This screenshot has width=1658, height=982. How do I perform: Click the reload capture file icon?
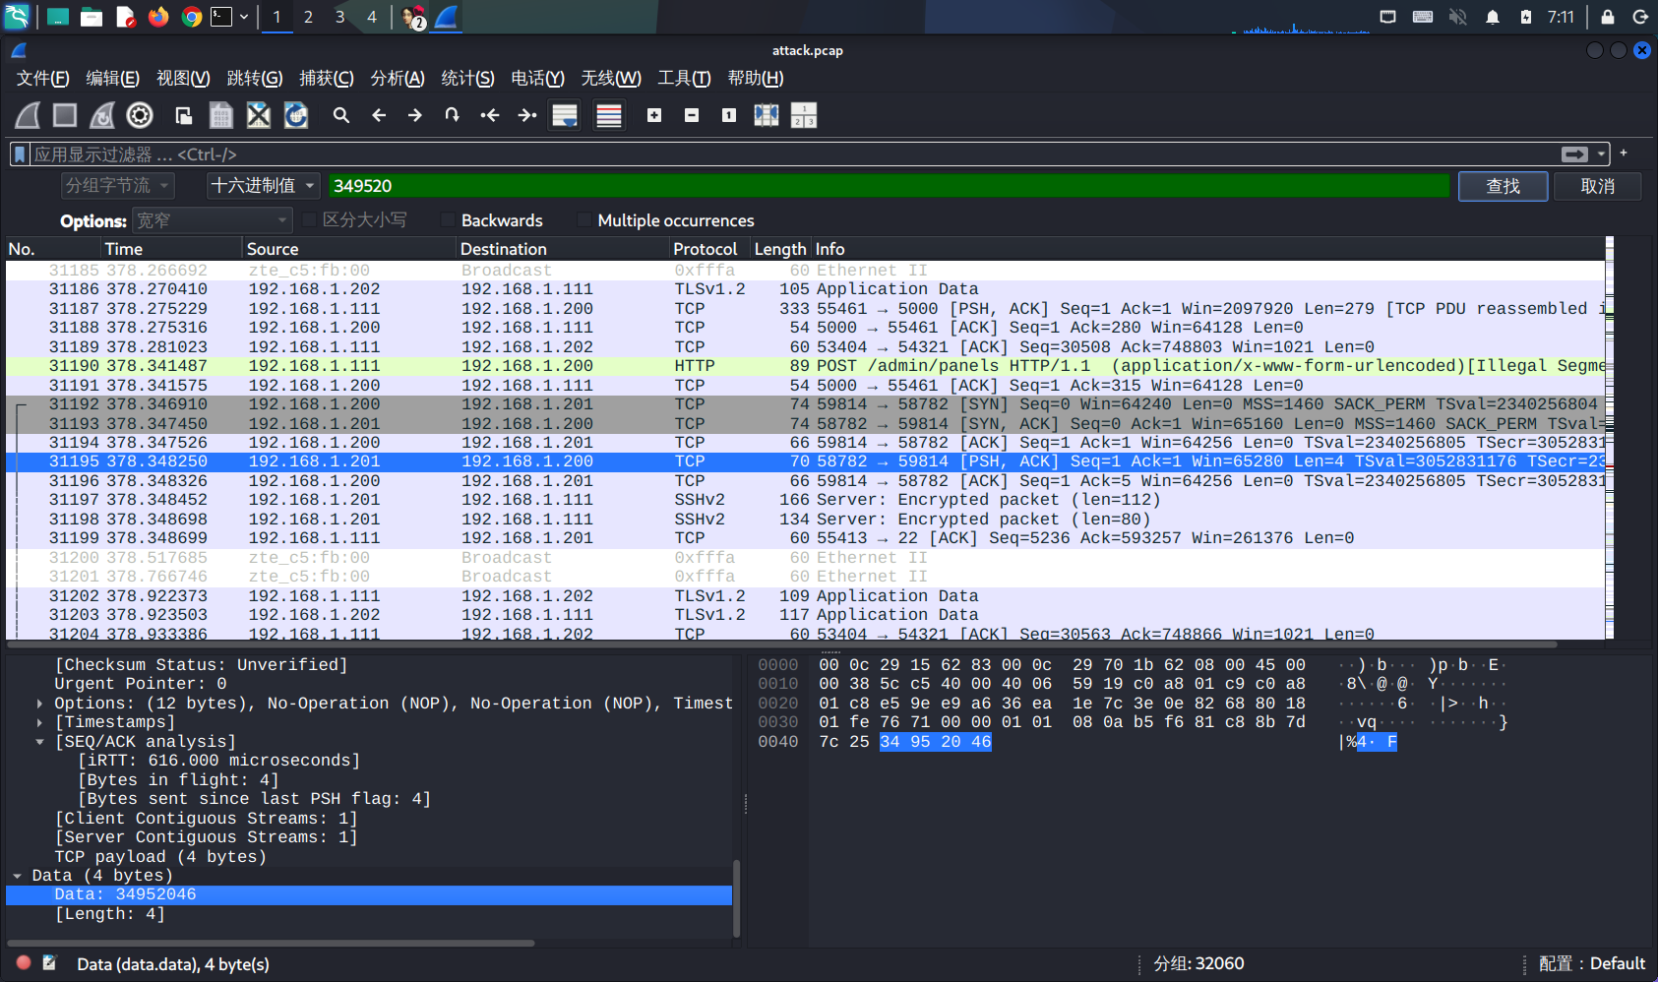click(x=296, y=116)
